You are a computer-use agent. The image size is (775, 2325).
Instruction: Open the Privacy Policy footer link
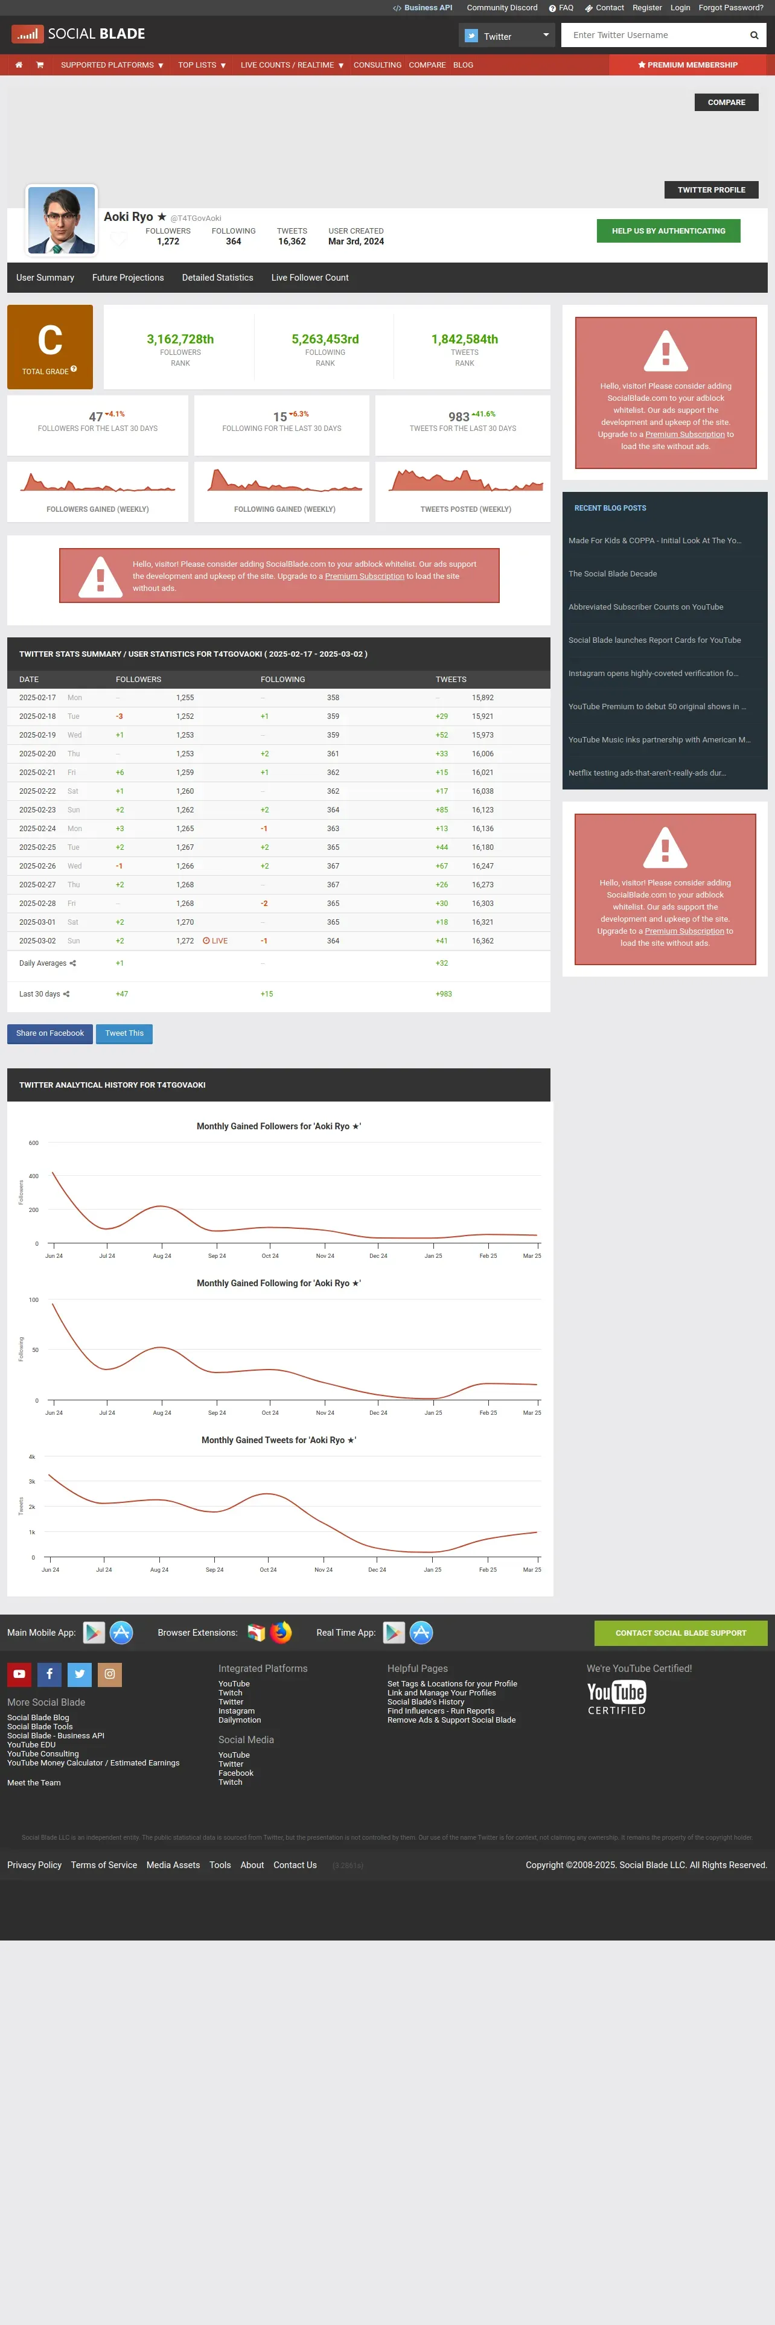point(34,1864)
